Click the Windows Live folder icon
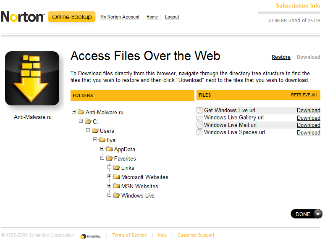The image size is (325, 240). tap(117, 195)
